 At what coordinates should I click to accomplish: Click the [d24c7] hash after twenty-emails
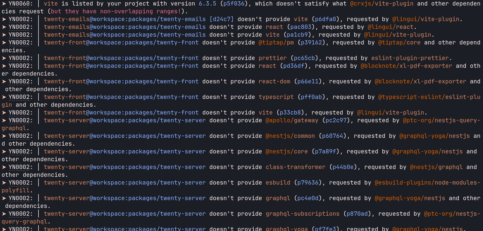[222, 19]
